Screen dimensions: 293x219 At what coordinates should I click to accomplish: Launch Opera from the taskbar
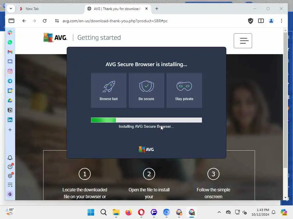click(141, 212)
